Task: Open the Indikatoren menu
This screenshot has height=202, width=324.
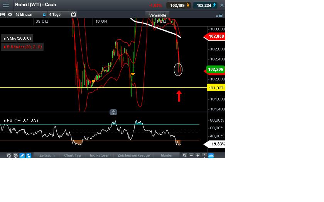Action: 100,155
